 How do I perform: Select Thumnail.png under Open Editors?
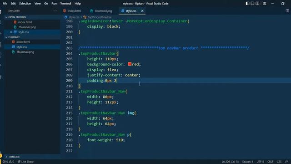coord(27,27)
